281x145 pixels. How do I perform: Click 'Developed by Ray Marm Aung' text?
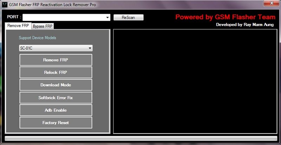pyautogui.click(x=245, y=25)
